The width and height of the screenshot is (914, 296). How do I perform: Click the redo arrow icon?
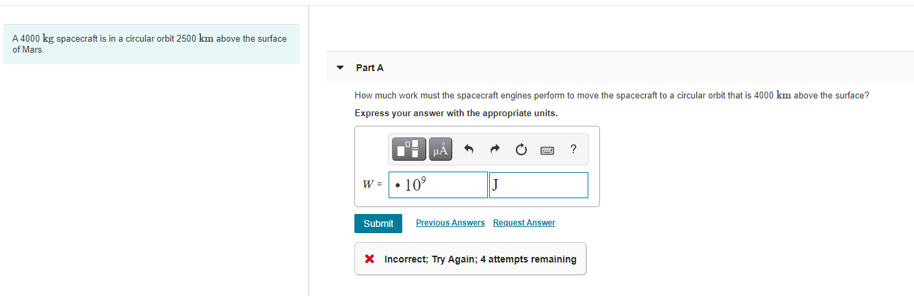click(x=495, y=149)
